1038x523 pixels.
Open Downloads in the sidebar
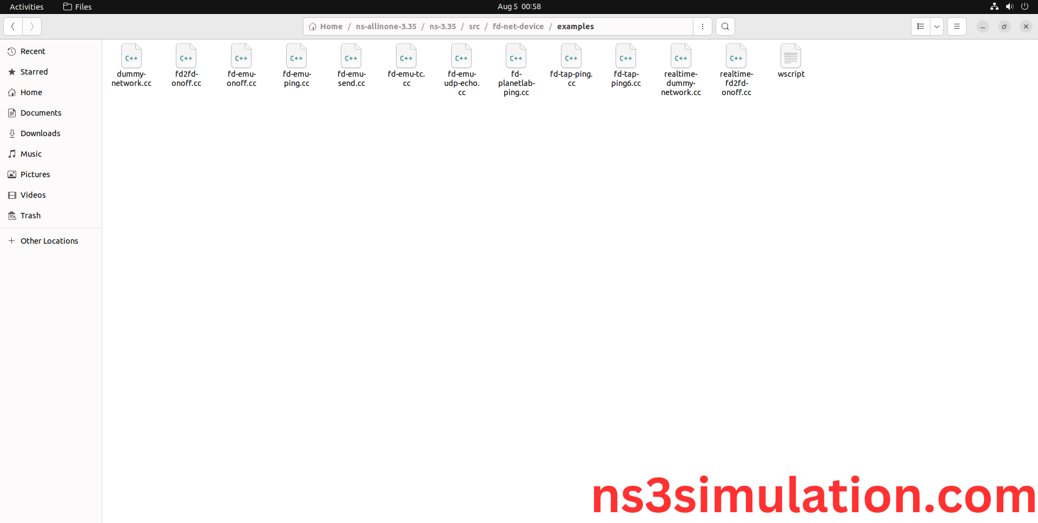click(40, 133)
